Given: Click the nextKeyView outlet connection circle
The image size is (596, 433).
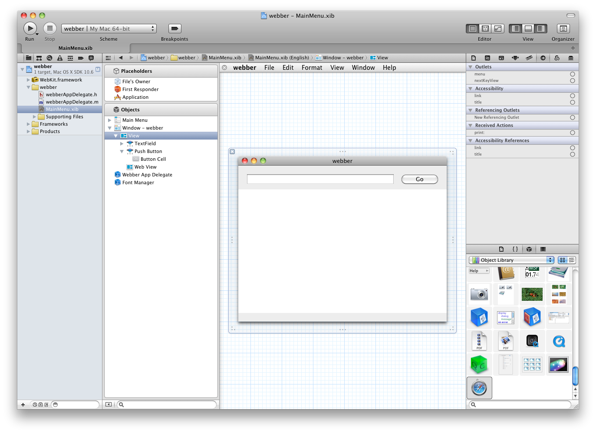Looking at the screenshot, I should (x=573, y=81).
